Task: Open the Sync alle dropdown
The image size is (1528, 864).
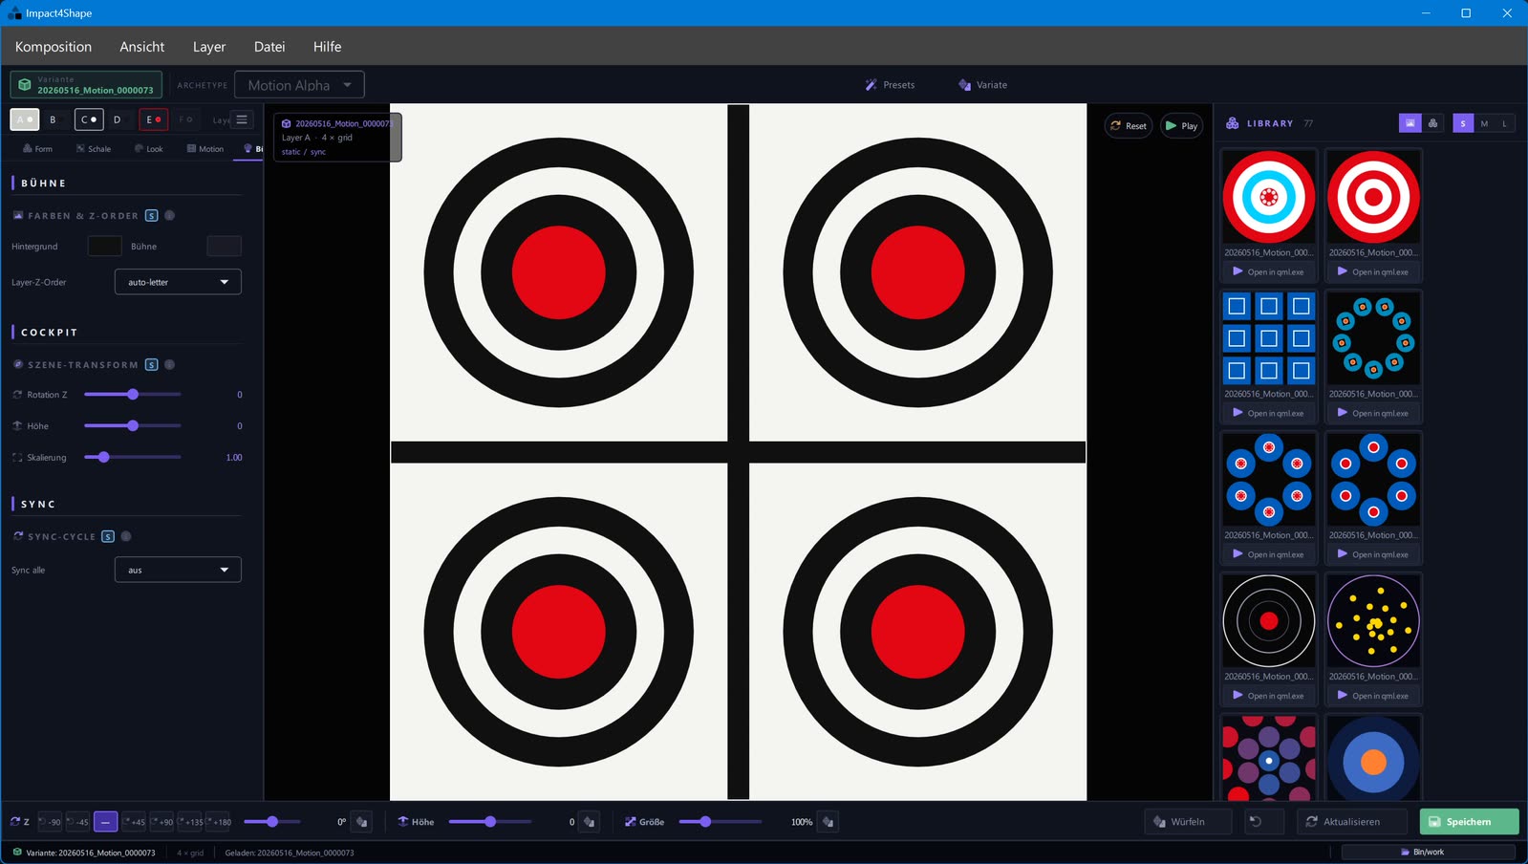Action: point(178,571)
